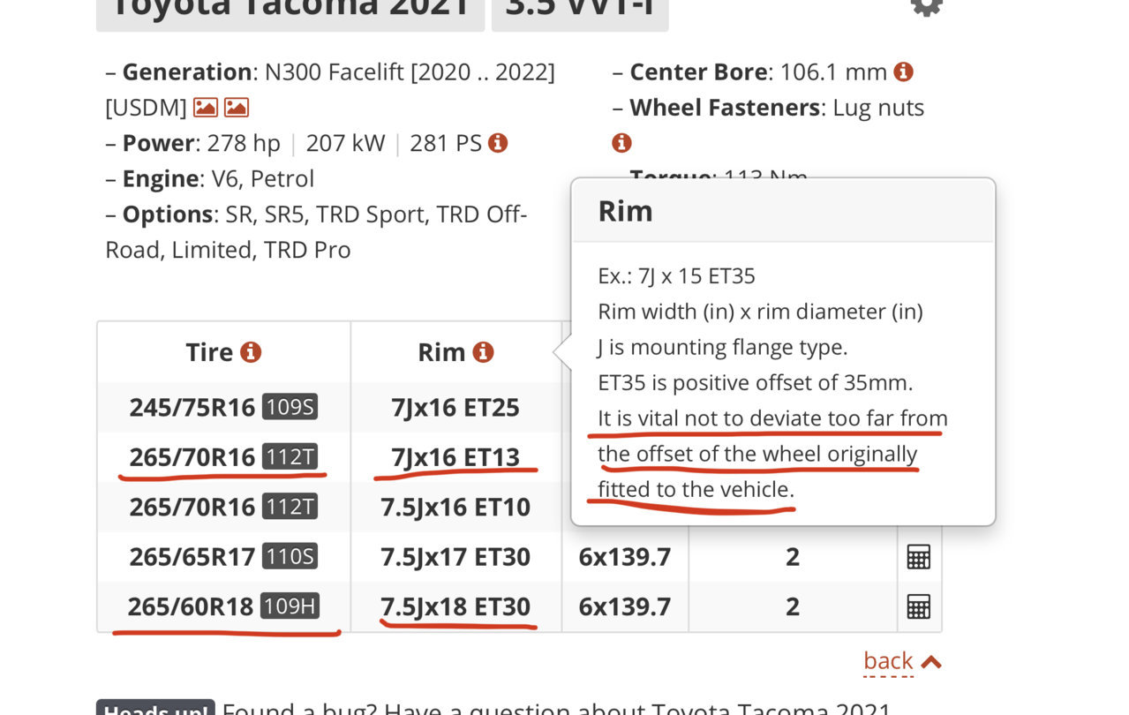Click rim 7.5Jx17 ET30 cell
Screen dimensions: 1129x715
[455, 557]
